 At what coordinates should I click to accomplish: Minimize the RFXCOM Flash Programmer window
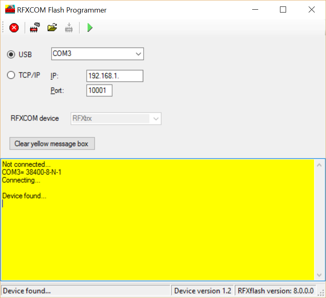(255, 10)
